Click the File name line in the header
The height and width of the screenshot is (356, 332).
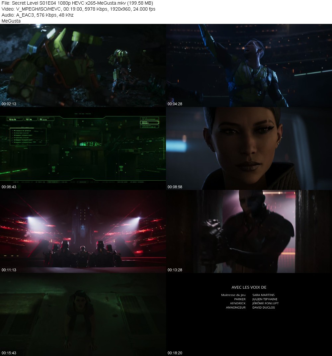click(x=77, y=3)
